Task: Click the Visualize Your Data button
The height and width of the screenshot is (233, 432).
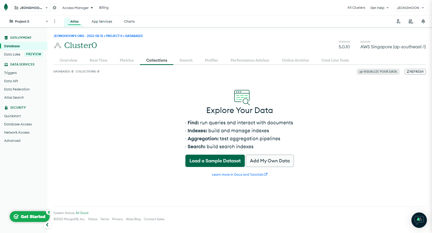Action: (x=378, y=72)
